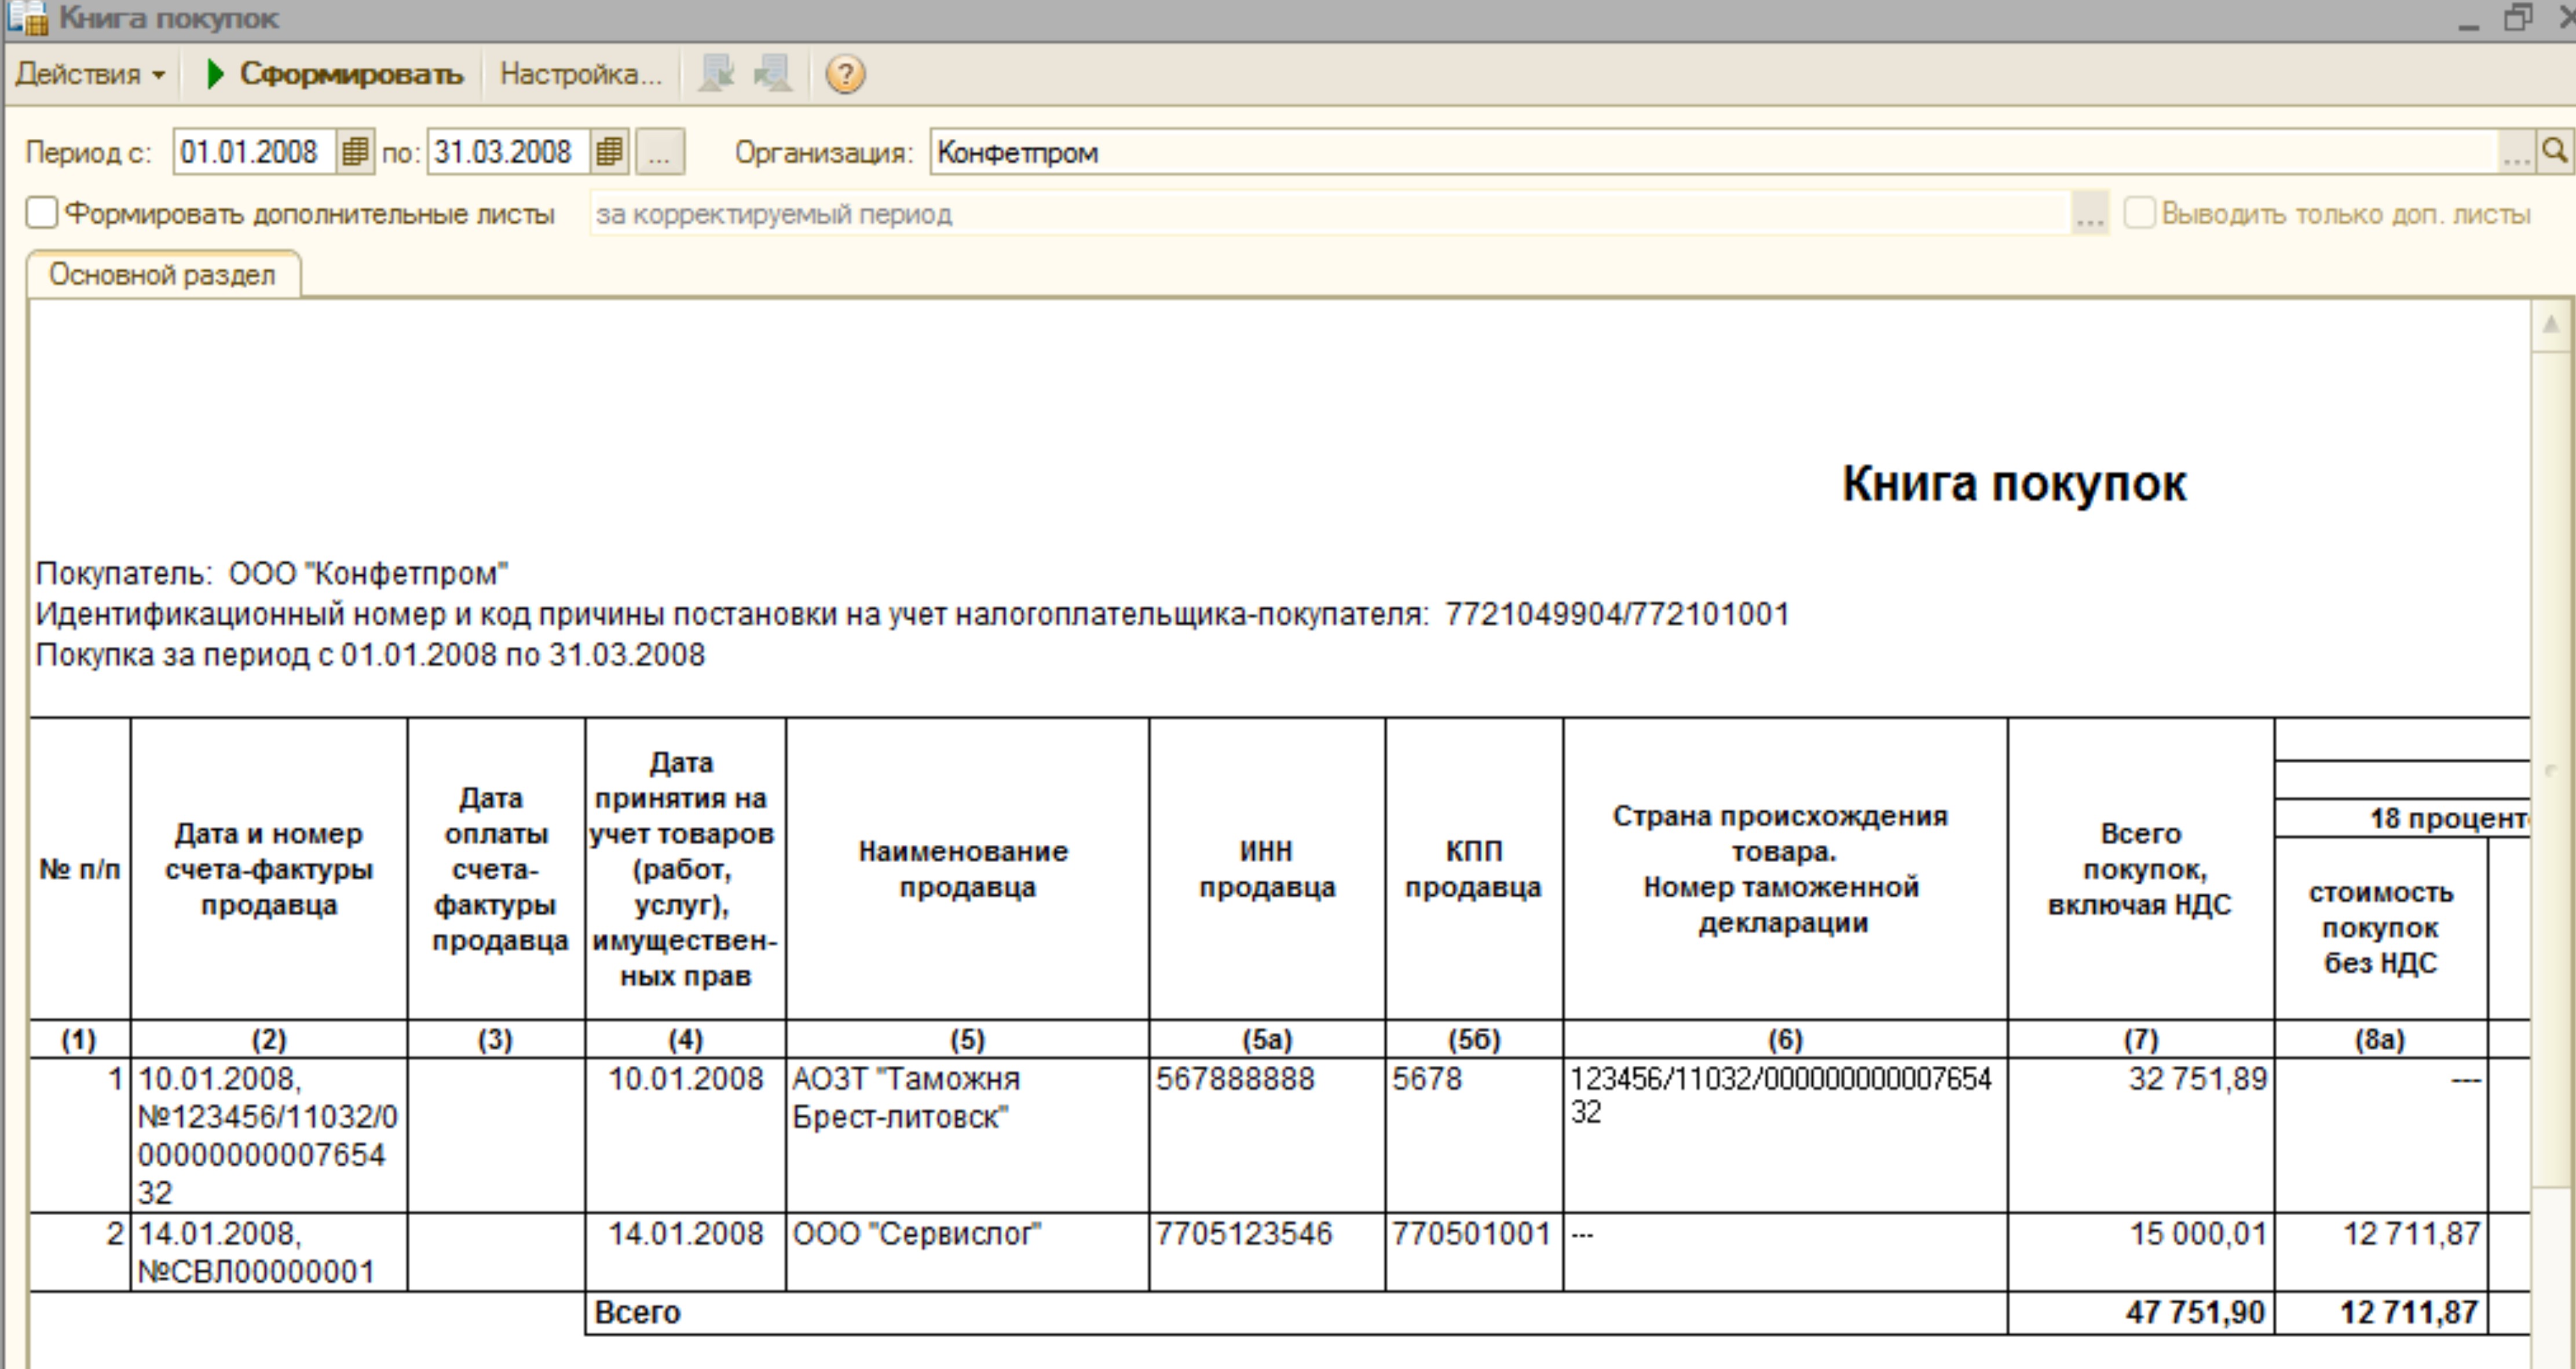Click Покупатель: ООО "Конфетпром" line
This screenshot has height=1369, width=2576.
(272, 573)
